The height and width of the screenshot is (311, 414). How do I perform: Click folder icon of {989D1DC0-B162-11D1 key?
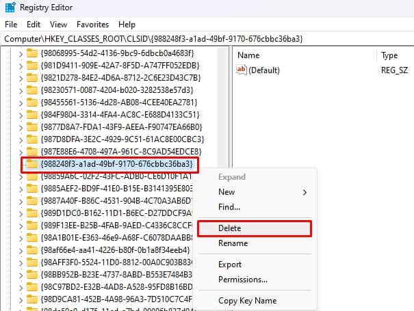[32, 213]
